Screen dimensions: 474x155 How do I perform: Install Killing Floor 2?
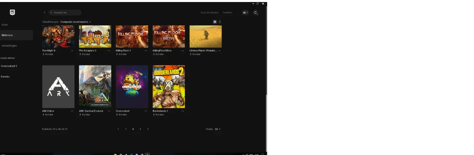point(121,54)
